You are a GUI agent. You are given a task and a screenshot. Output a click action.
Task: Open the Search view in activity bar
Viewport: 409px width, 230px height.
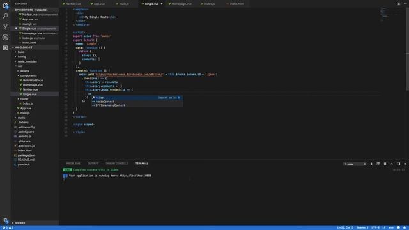(5, 16)
